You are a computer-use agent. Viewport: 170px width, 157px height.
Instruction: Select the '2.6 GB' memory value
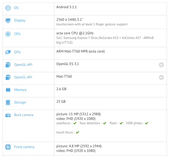[x=61, y=89]
